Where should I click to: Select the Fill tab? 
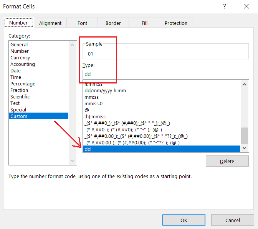[x=144, y=23]
